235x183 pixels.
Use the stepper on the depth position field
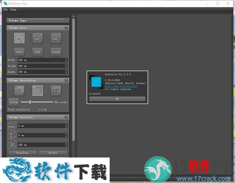[66, 145]
